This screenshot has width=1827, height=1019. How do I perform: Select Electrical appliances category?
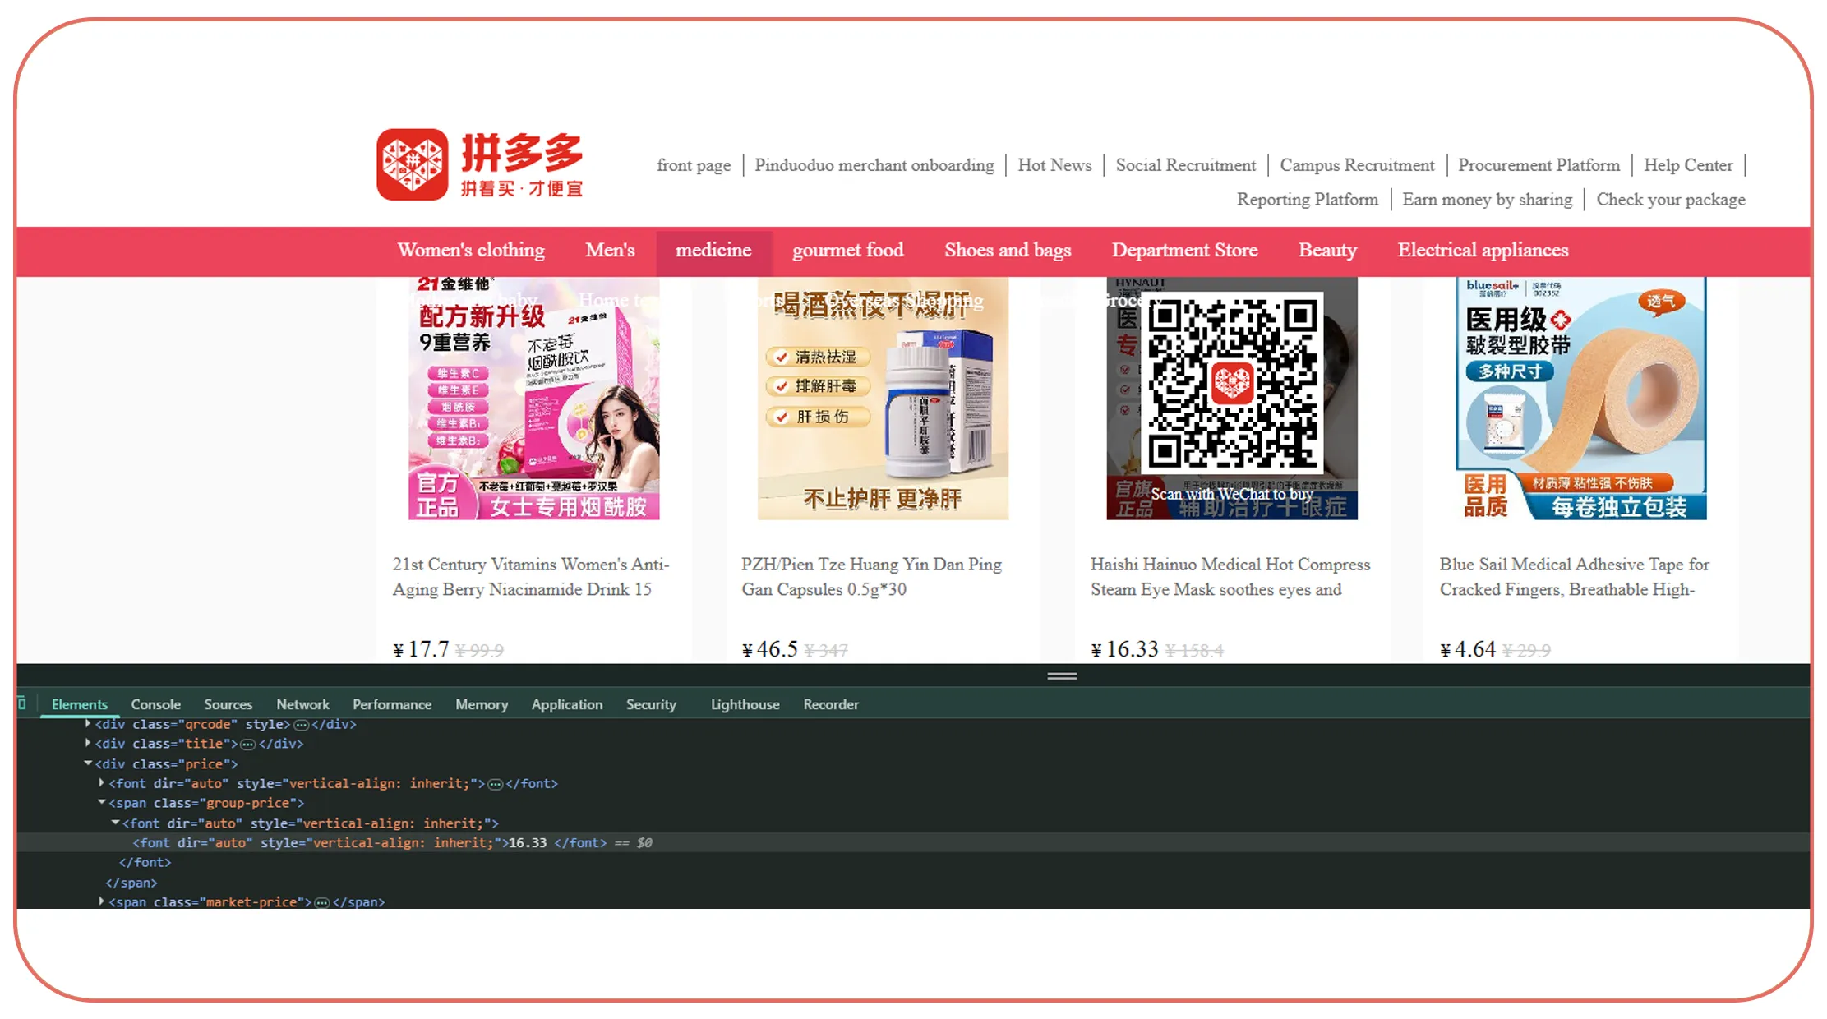[x=1483, y=250]
